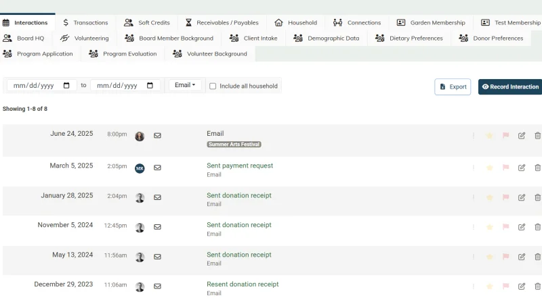
Task: Delete the December 29, 2023 interaction
Action: pyautogui.click(x=537, y=286)
